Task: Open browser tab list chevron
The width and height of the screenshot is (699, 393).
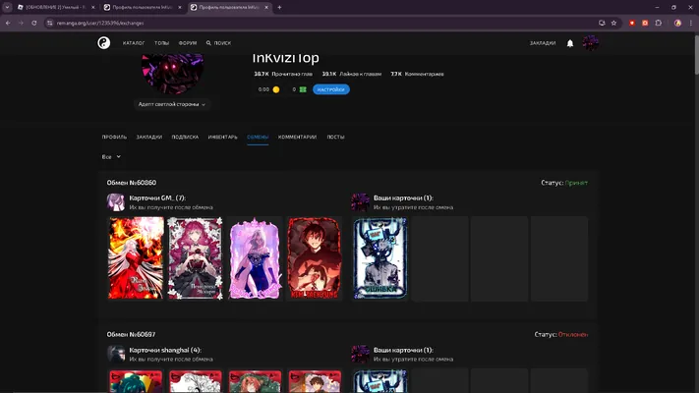Action: pos(7,7)
